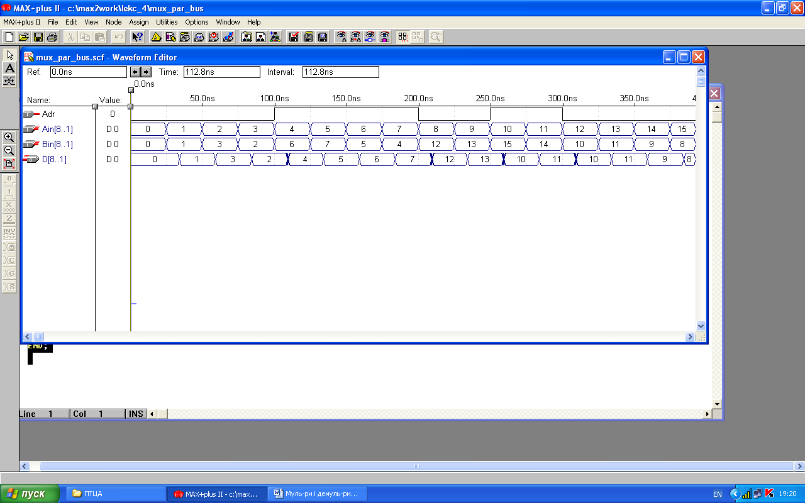Click the Cut scissors icon
The image size is (805, 503).
click(71, 37)
